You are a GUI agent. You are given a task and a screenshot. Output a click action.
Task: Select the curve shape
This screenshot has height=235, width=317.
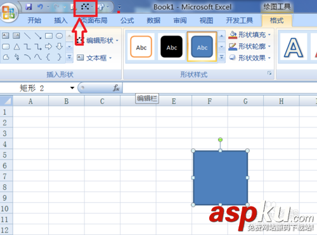click(38, 57)
